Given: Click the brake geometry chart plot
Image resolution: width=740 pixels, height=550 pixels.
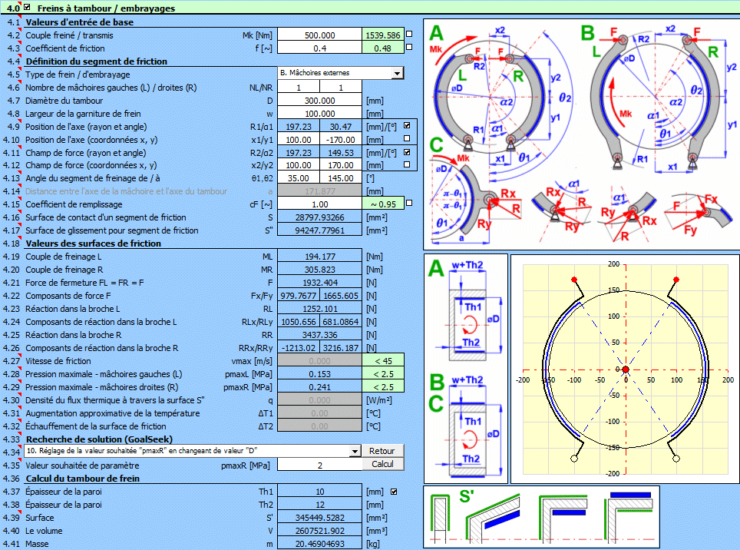Looking at the screenshot, I should [x=626, y=369].
